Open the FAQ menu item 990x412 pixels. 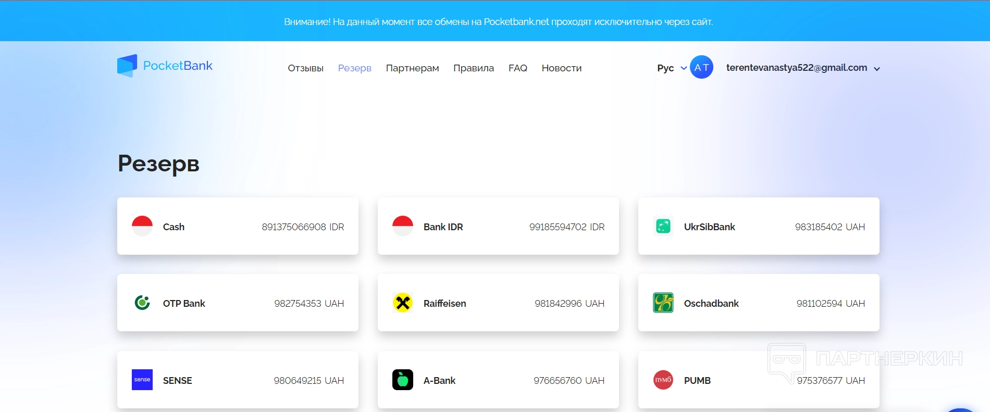point(518,68)
